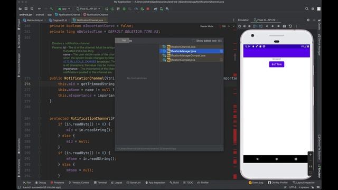
Task: Navigate back with the left arrow icon
Action: click(39, 9)
